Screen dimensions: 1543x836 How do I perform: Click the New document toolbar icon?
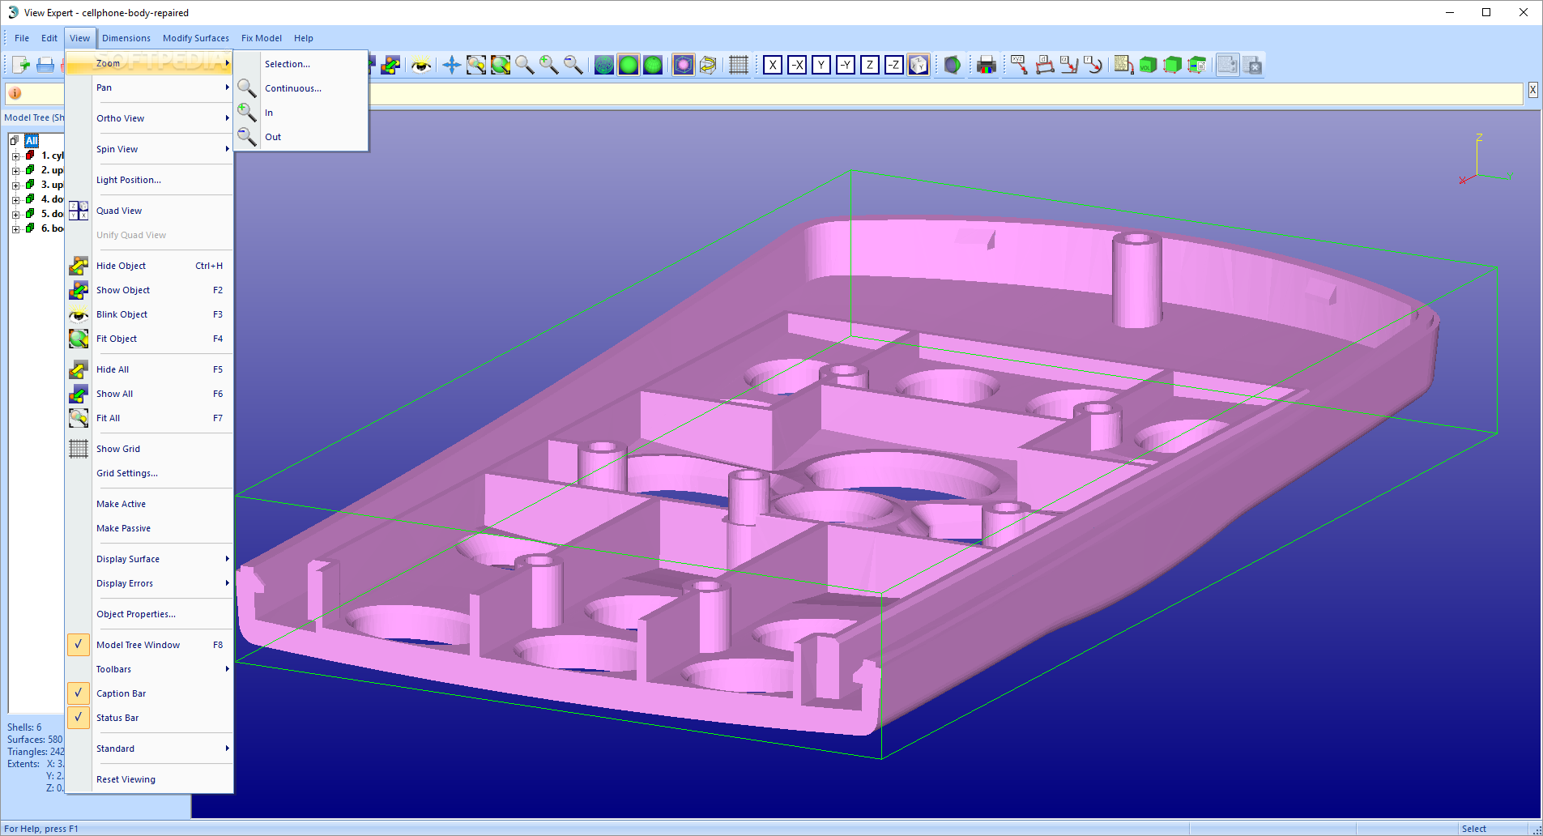click(21, 65)
